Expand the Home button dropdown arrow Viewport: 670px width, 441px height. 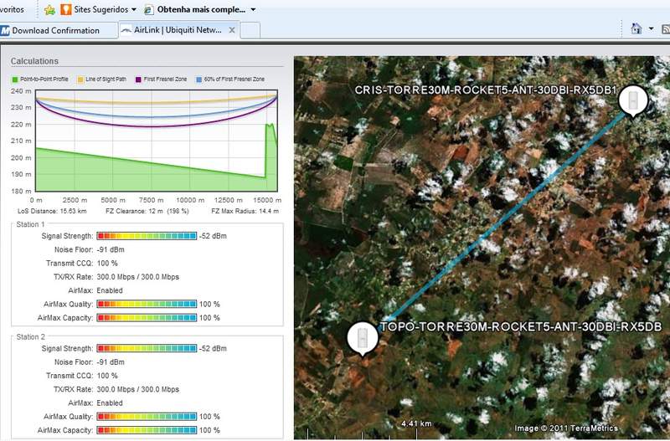coord(651,28)
